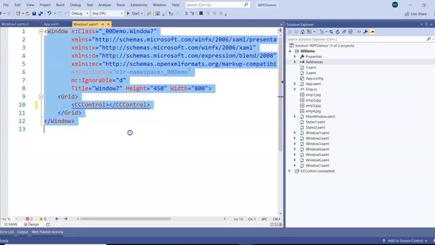This screenshot has height=245, width=435.
Task: Click the red error count indicator
Action: (x=29, y=219)
